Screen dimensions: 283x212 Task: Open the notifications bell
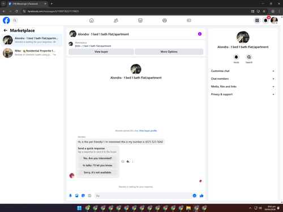pos(265,20)
